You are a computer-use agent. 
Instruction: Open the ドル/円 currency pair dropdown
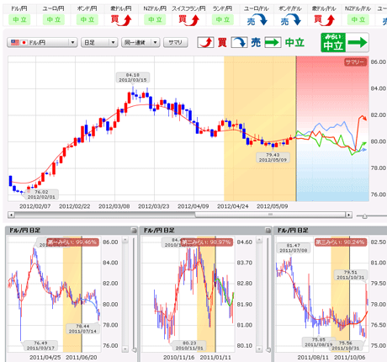click(42, 42)
